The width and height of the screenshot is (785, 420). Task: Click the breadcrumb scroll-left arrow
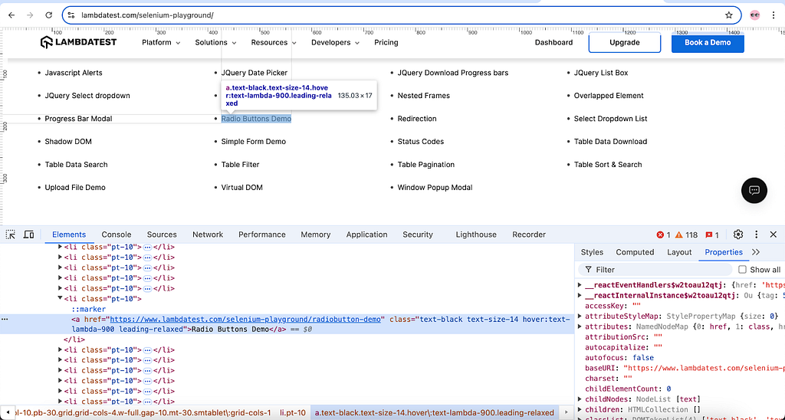(x=8, y=413)
